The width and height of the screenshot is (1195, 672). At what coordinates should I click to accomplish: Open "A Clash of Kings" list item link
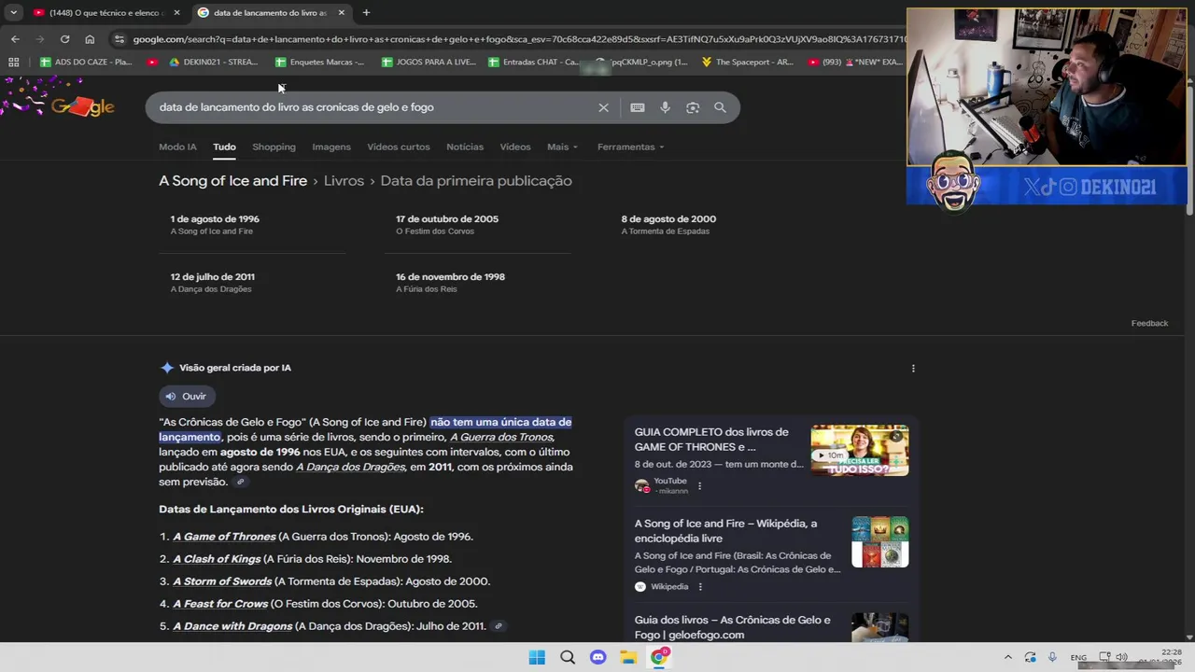pyautogui.click(x=217, y=559)
